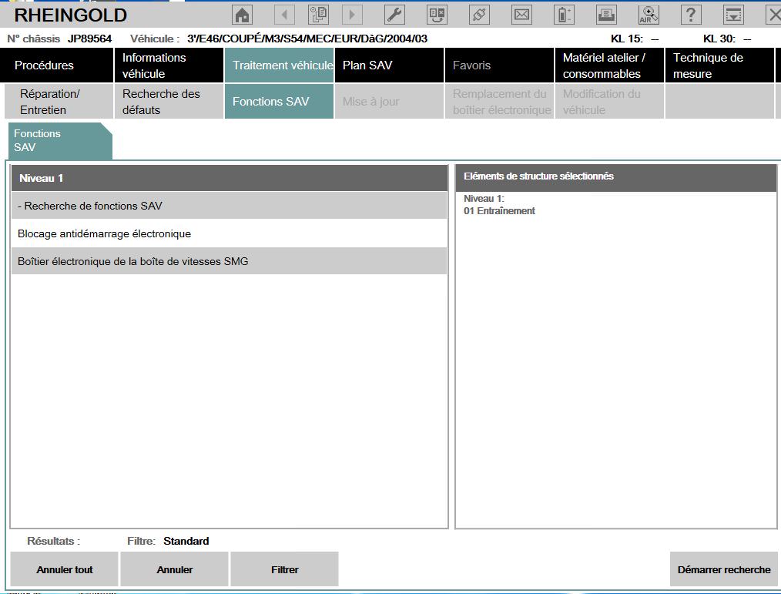Click the KL 30 status indicator
The height and width of the screenshot is (594, 781).
727,39
